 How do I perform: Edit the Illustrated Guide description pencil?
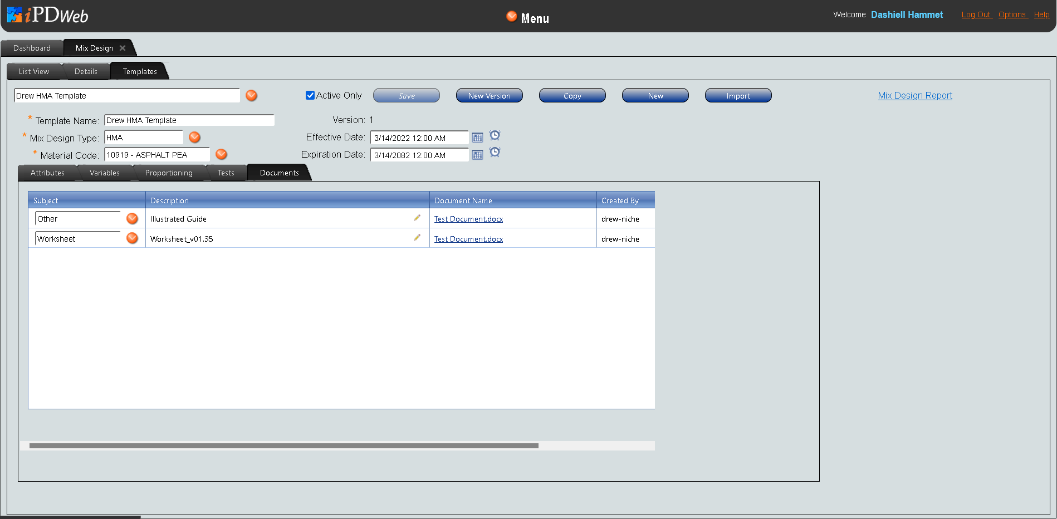click(x=417, y=218)
